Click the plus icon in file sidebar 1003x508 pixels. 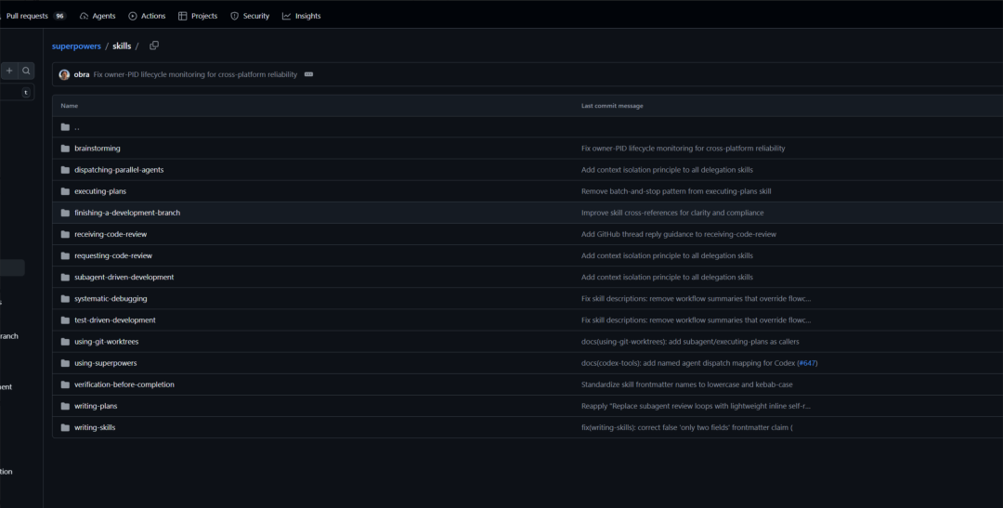pos(9,71)
